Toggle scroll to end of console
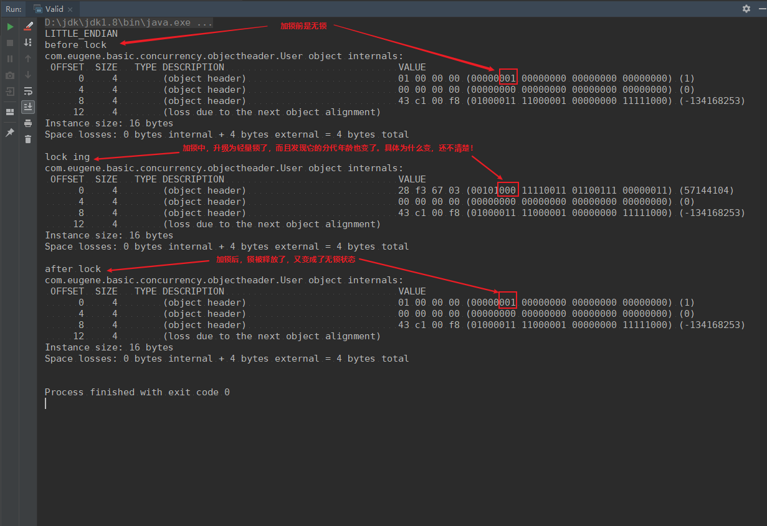The height and width of the screenshot is (526, 767). tap(28, 107)
